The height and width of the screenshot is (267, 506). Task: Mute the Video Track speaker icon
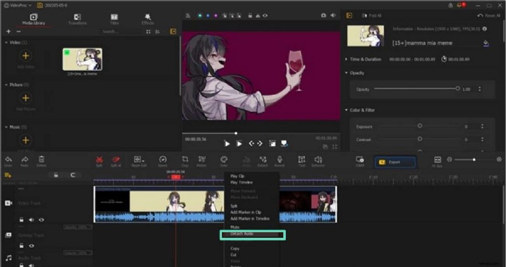coord(31,220)
